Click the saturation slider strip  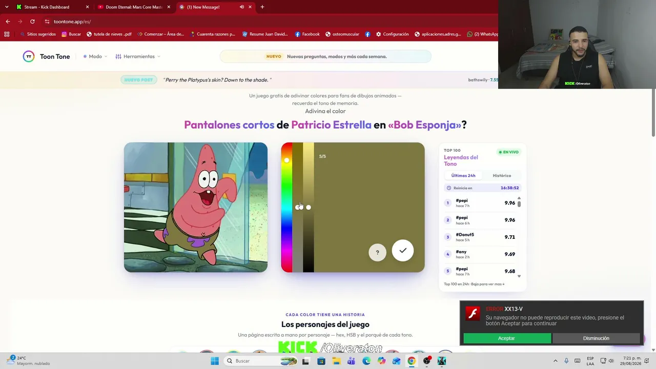tap(298, 207)
